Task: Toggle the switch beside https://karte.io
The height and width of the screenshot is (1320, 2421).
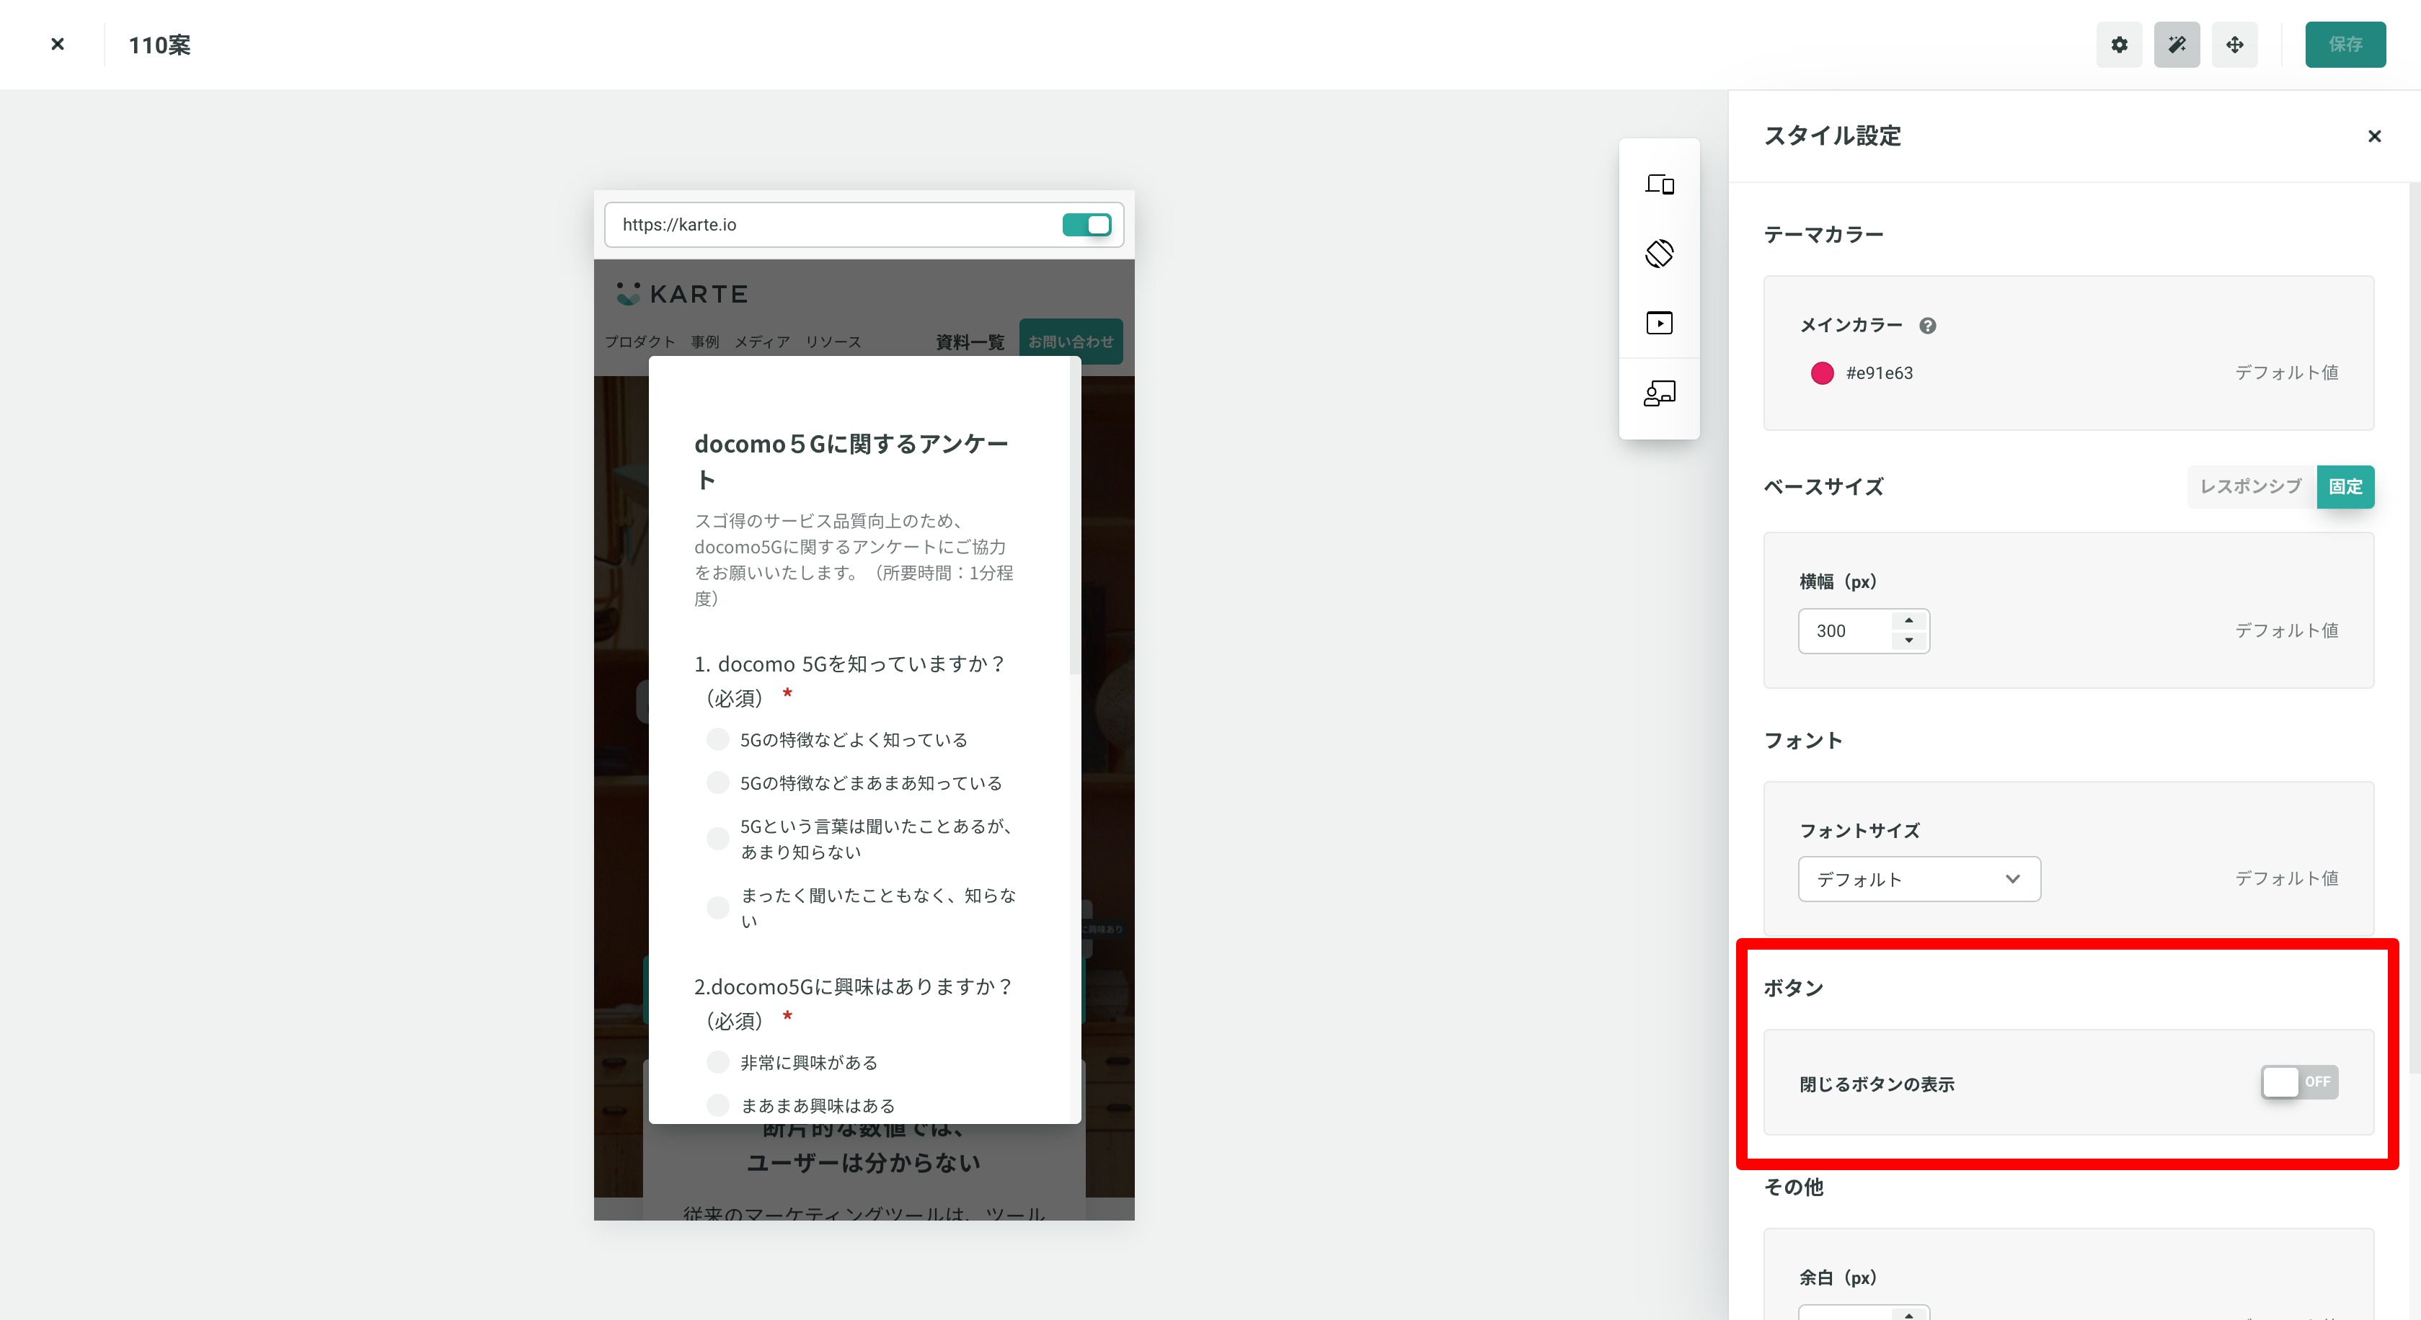Action: (x=1086, y=225)
